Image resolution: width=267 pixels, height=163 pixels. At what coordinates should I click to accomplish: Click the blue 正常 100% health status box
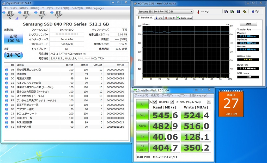pos(13,38)
